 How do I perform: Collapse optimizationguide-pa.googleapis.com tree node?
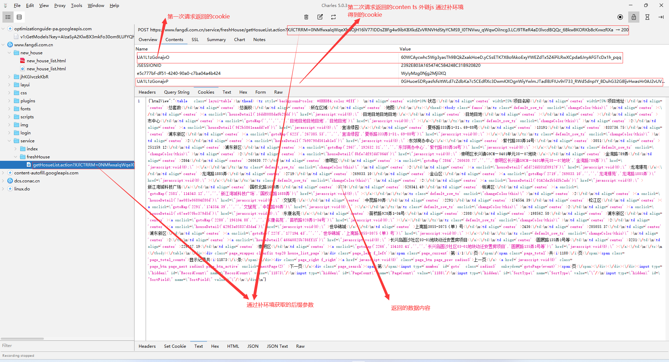point(3,29)
